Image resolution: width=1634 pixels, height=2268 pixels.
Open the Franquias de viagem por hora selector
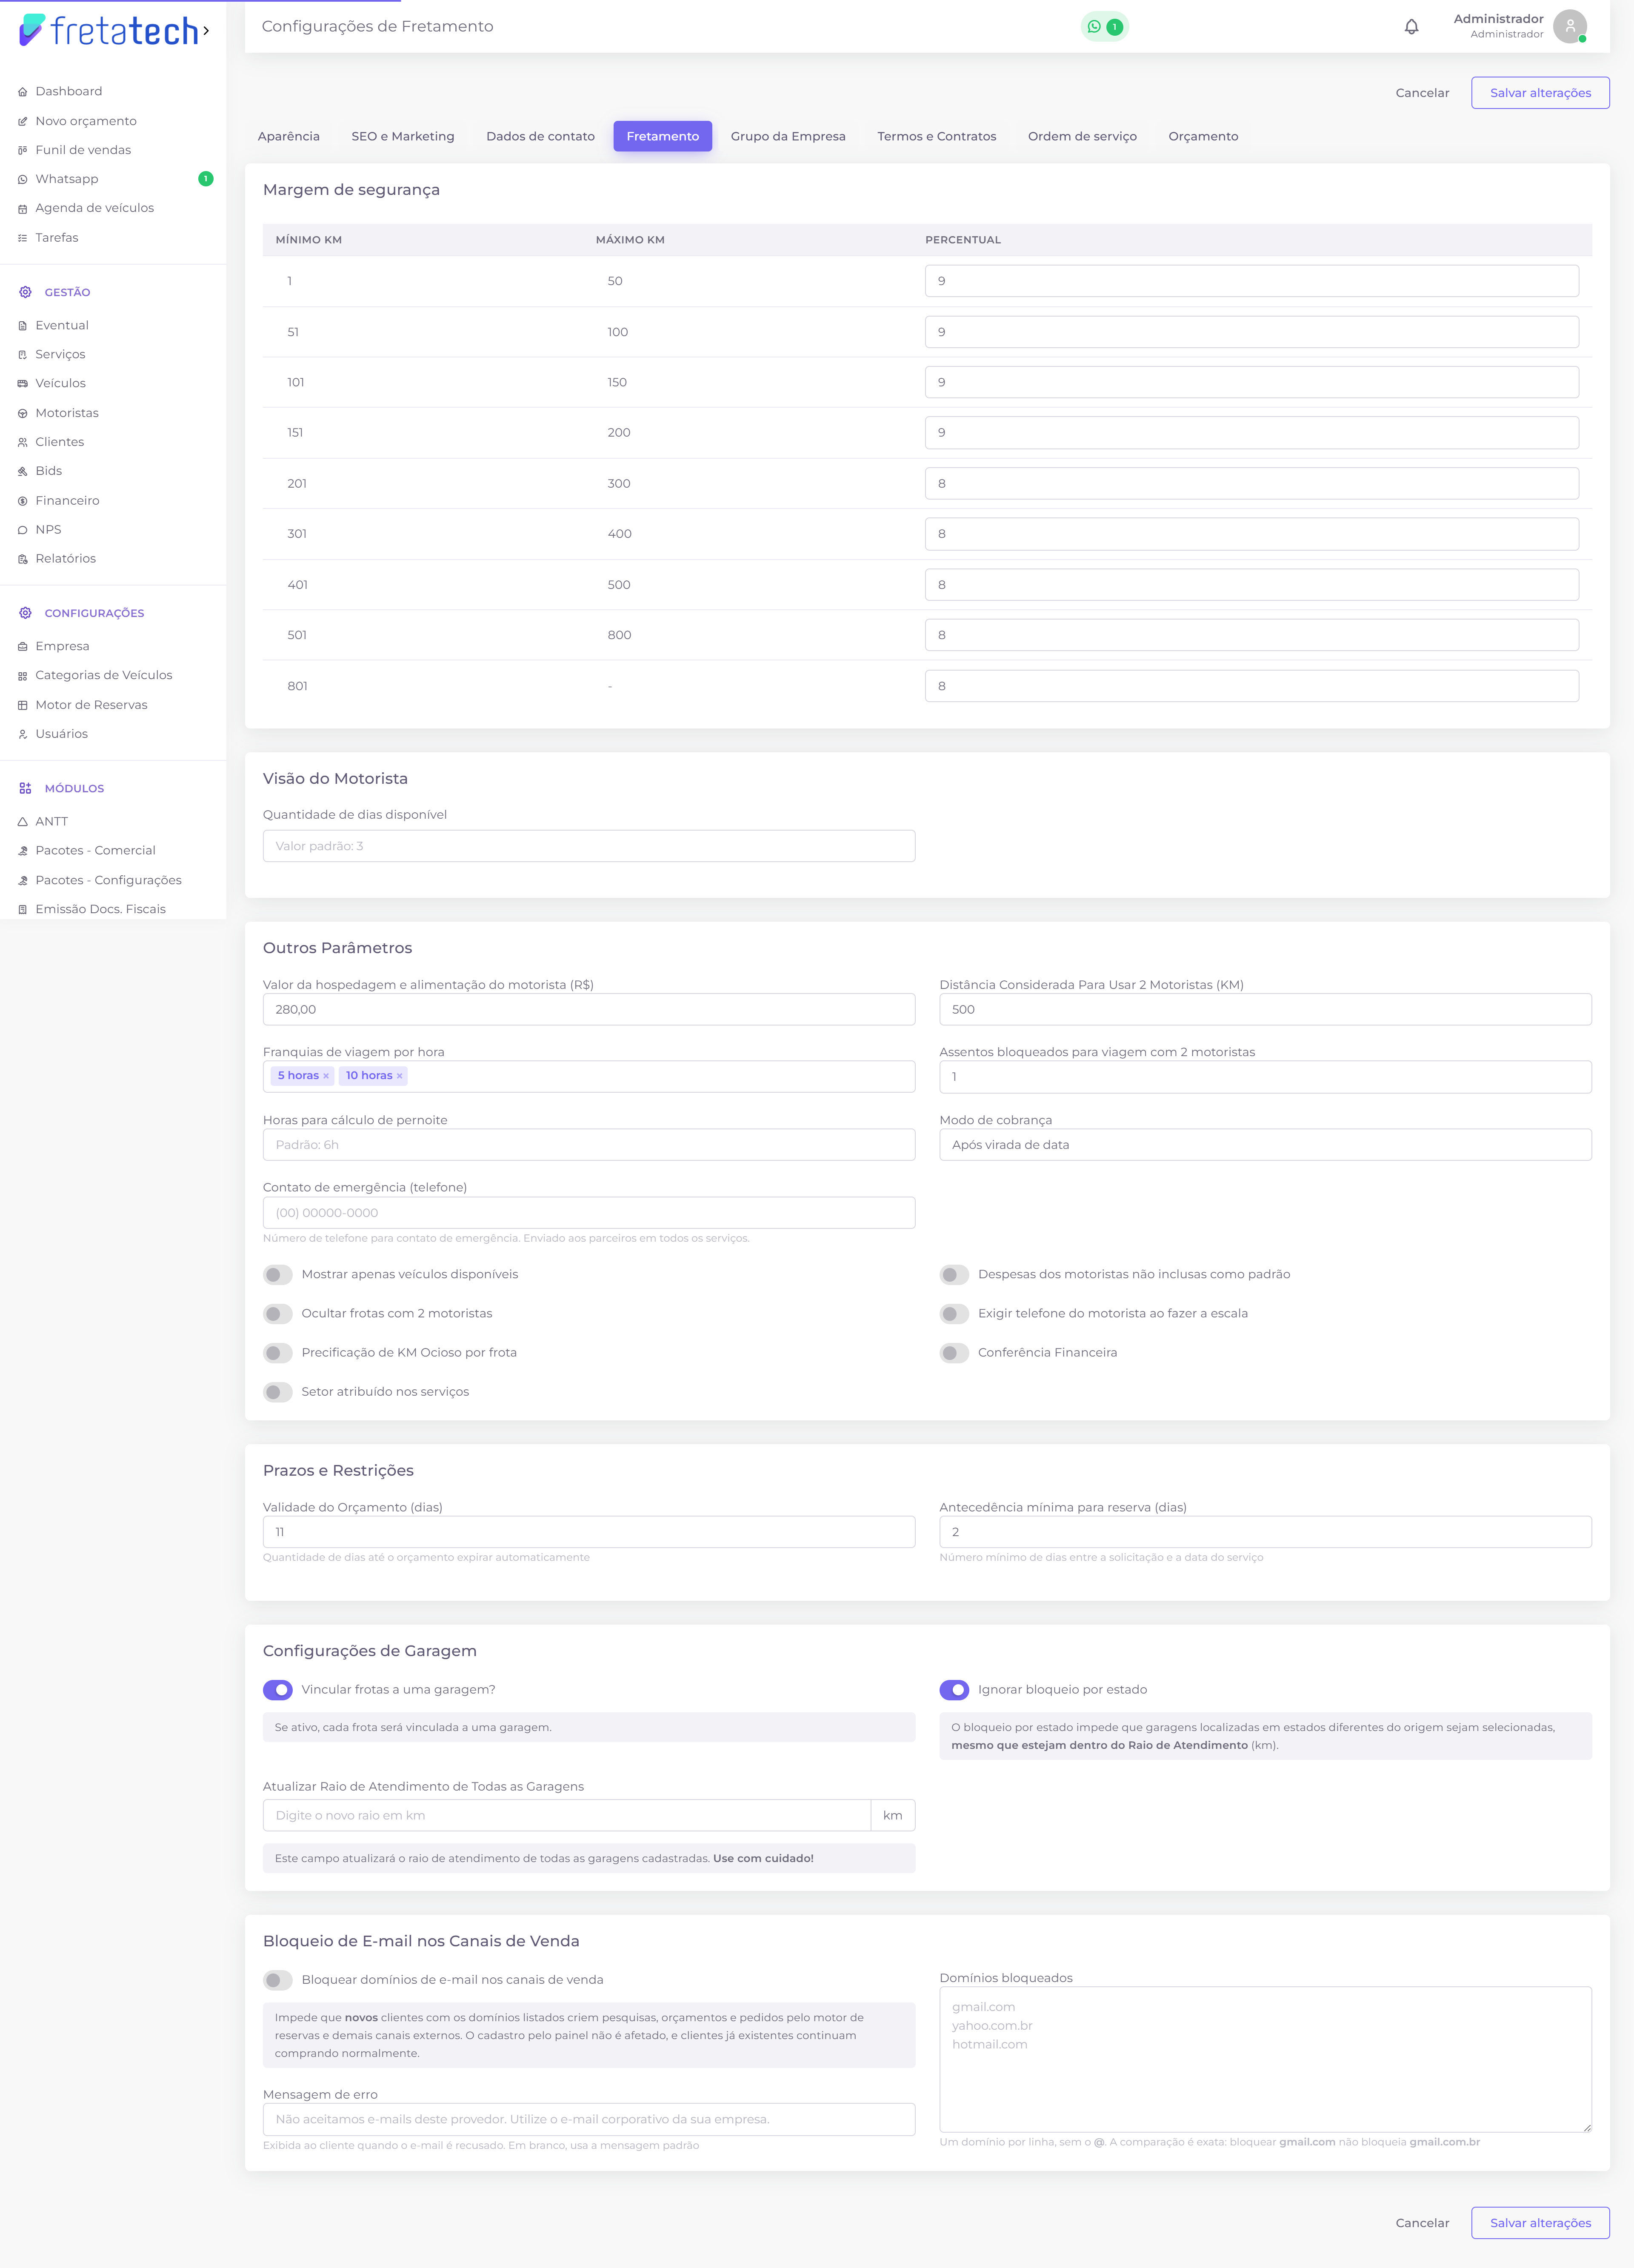tap(589, 1077)
